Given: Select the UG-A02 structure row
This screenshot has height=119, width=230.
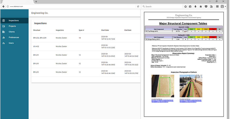Looking at the screenshot, I should tap(86, 46).
